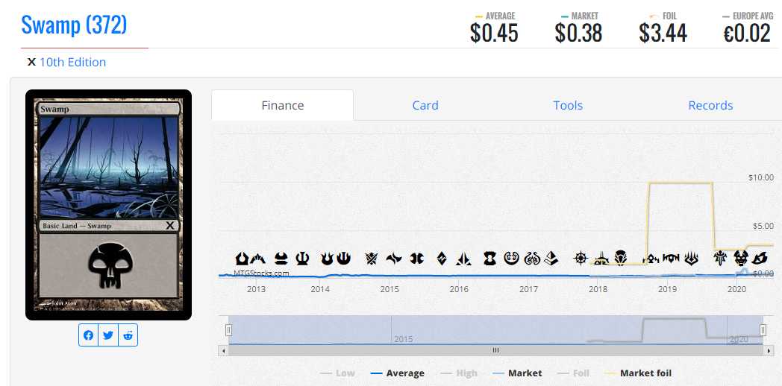Share card on Twitter
This screenshot has height=386, width=782.
pyautogui.click(x=108, y=335)
